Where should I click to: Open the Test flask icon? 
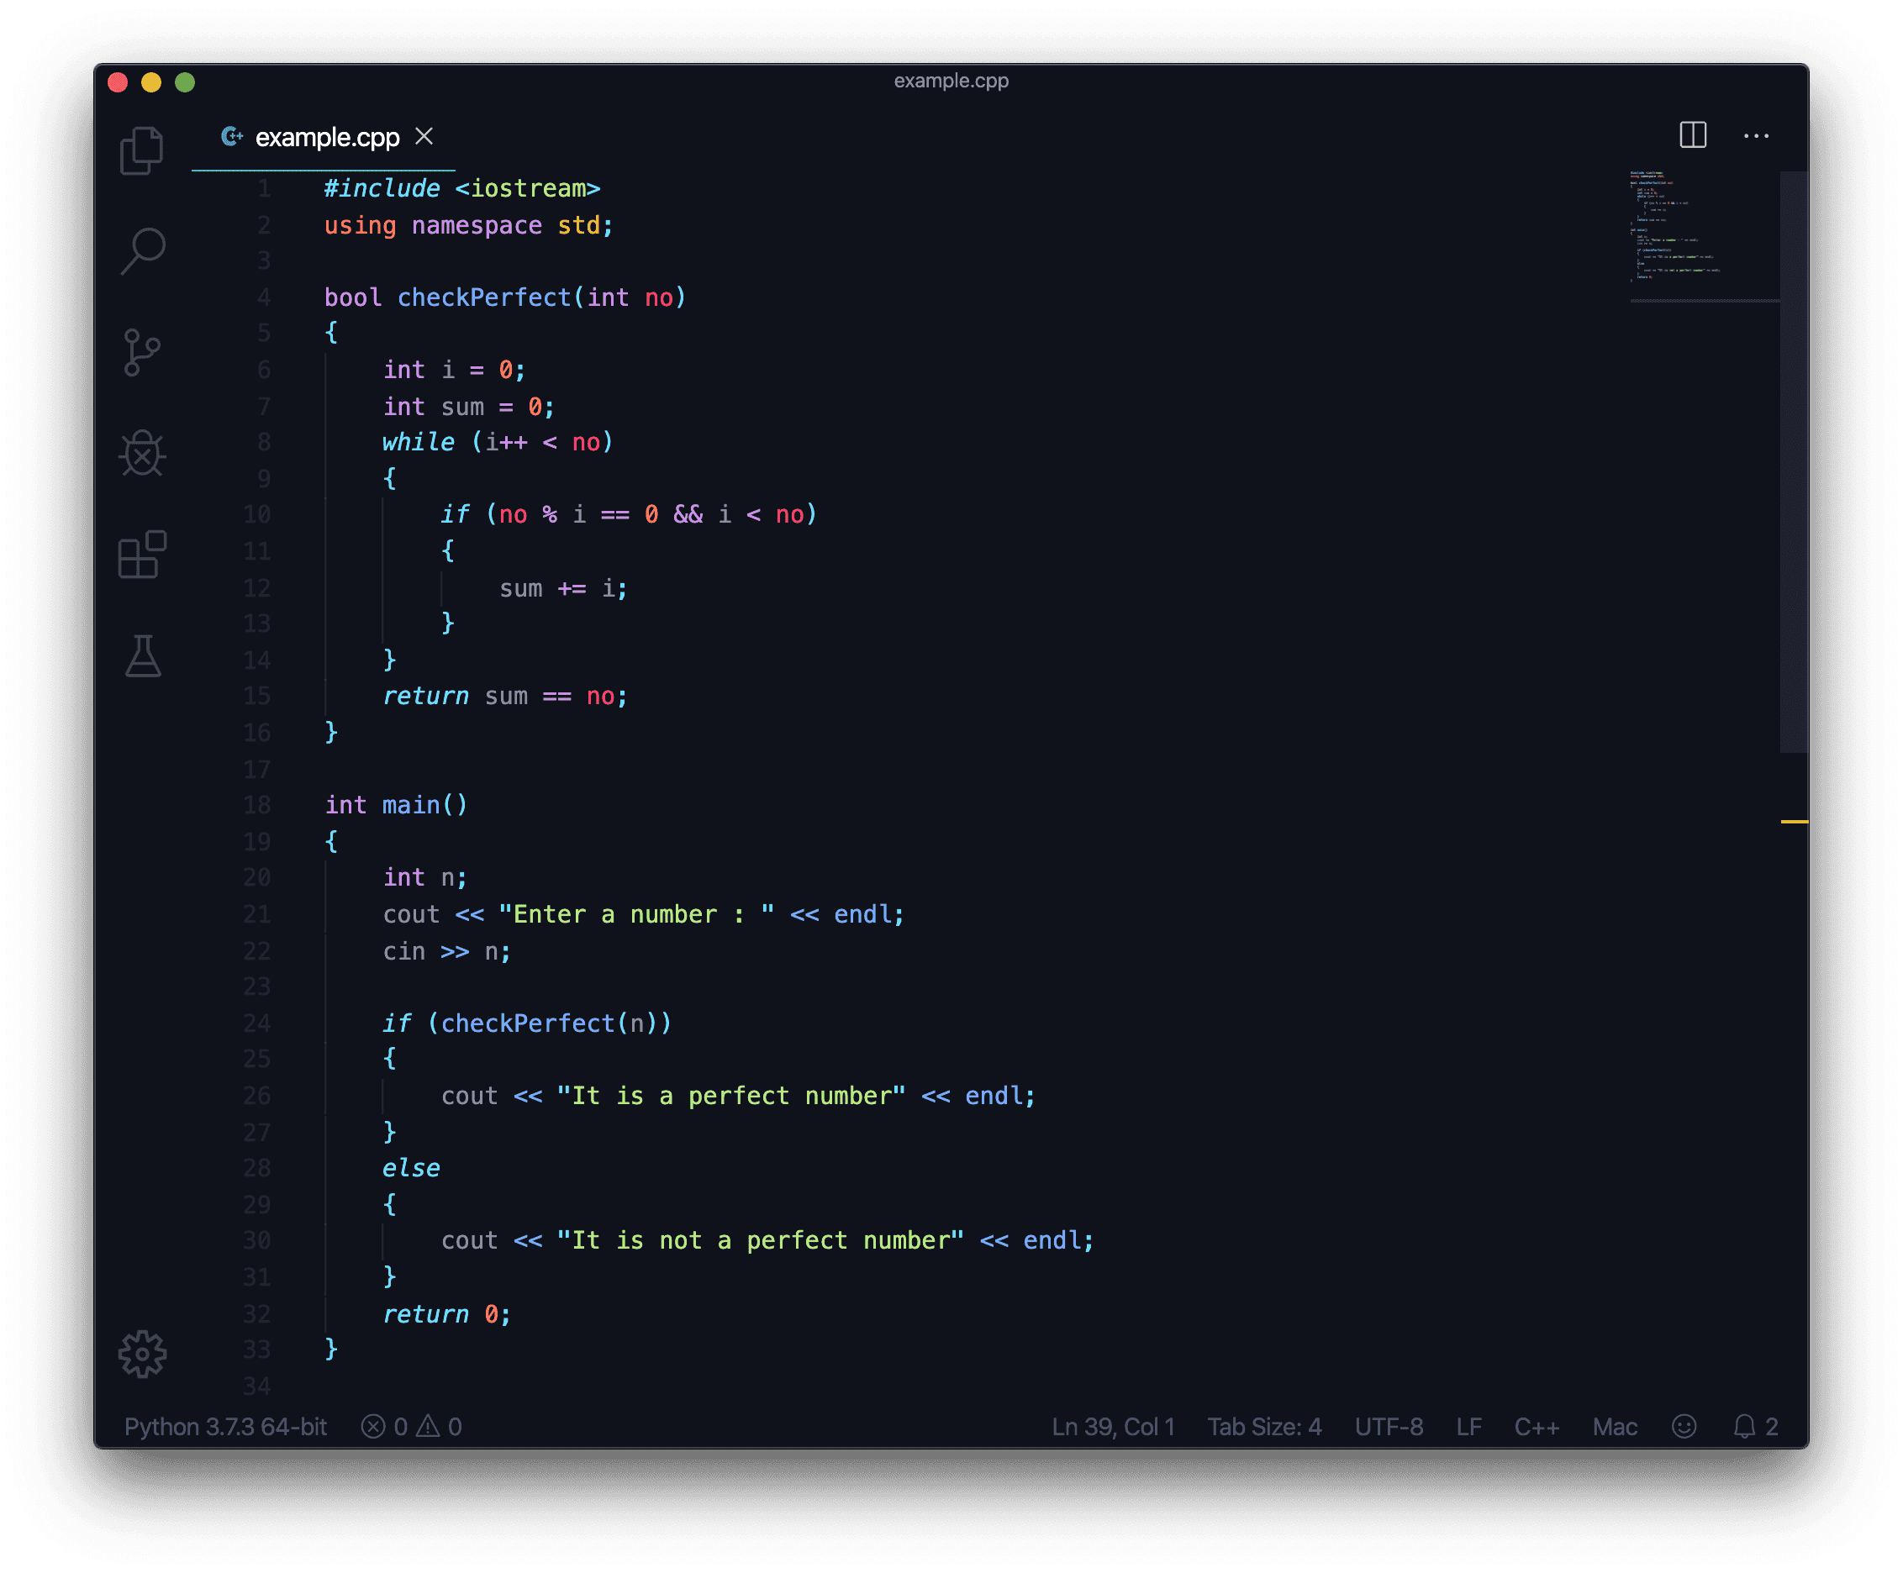click(x=142, y=656)
